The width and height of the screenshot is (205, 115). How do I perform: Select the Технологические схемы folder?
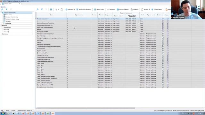coord(12,19)
